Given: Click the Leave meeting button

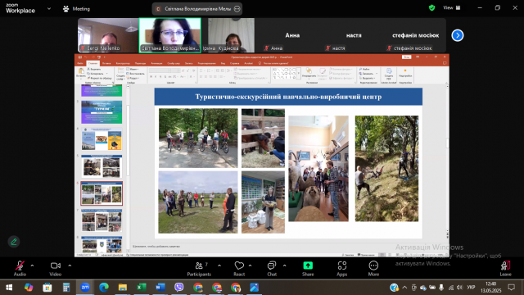Looking at the screenshot, I should coord(505,269).
